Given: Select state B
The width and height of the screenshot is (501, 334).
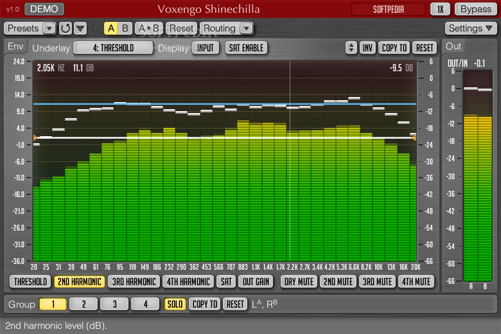Looking at the screenshot, I should coord(125,28).
